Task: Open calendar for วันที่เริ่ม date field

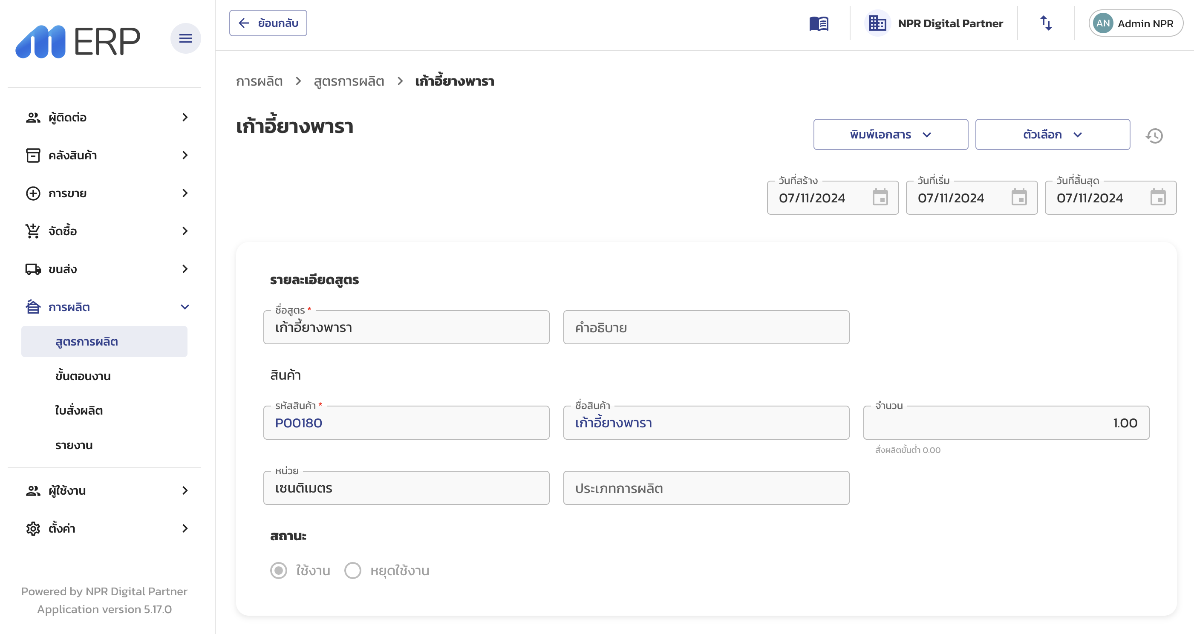Action: click(x=1019, y=197)
